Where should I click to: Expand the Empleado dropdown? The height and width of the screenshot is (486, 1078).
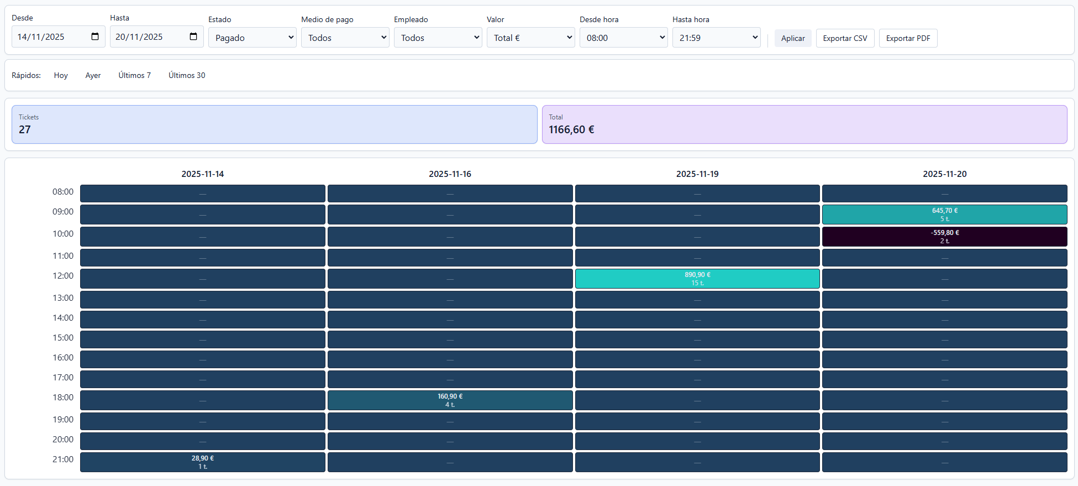438,38
